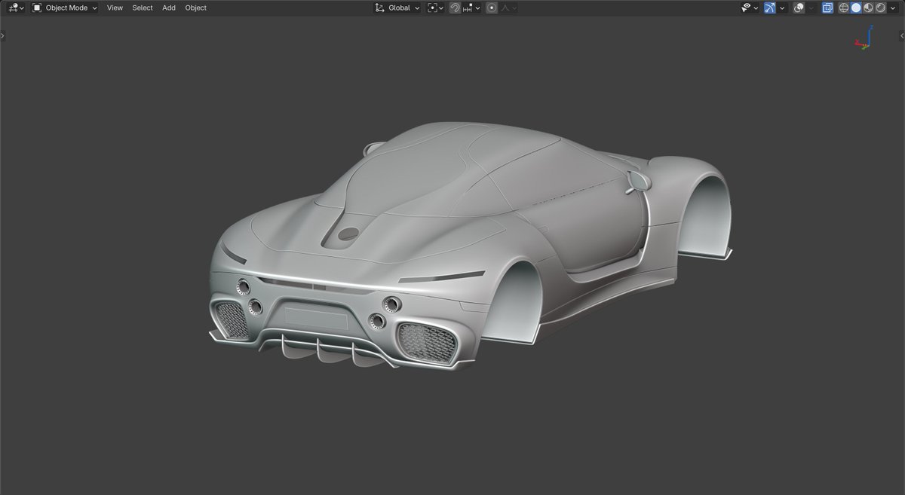
Task: Toggle the Show Gizmo button
Action: [x=770, y=8]
